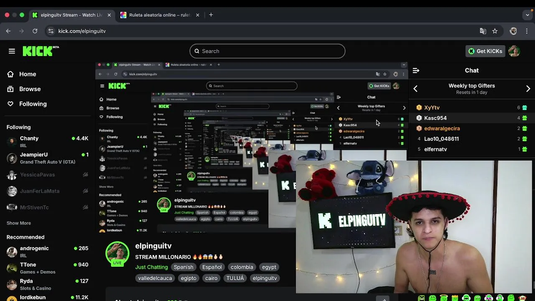Click the Following heart icon
535x301 pixels.
tap(10, 104)
